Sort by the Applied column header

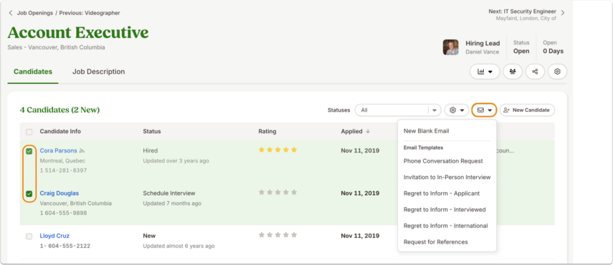pos(351,132)
